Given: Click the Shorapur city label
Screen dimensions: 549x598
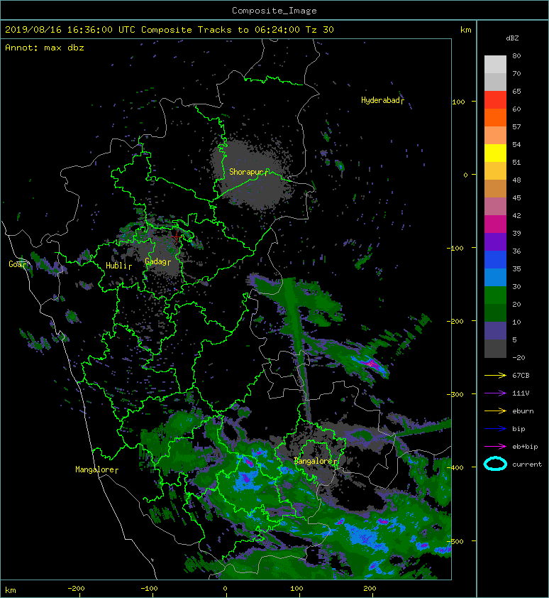Looking at the screenshot, I should tap(248, 172).
